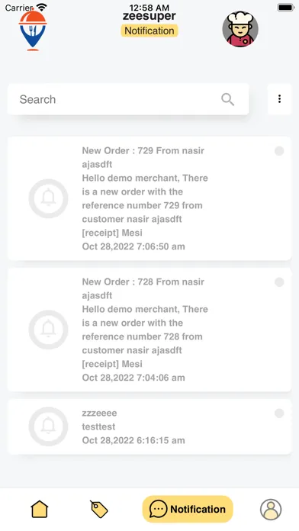The height and width of the screenshot is (531, 299).
Task: Open the price tag offers tab
Action: tap(99, 509)
